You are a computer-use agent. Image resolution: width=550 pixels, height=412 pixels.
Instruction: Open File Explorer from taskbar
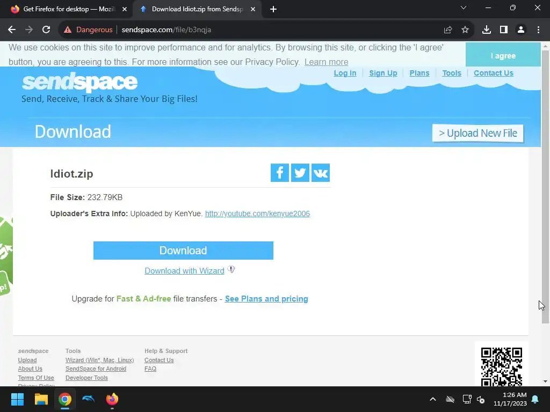click(41, 399)
